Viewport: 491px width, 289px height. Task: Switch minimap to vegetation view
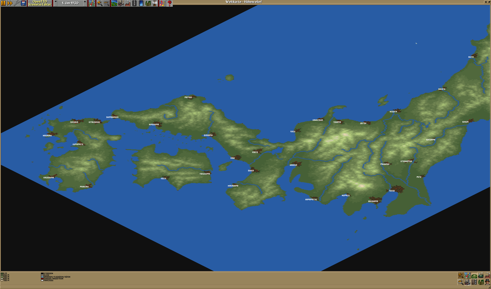(481, 282)
